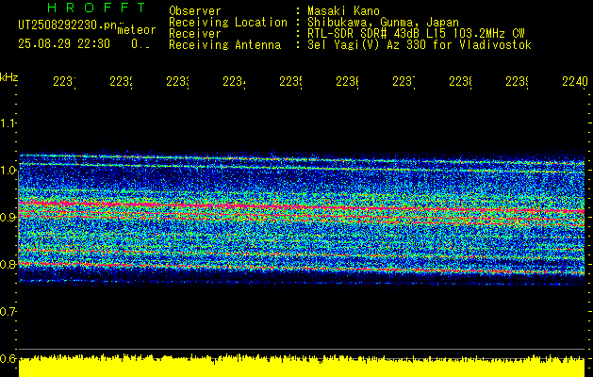Click the name Masaki Kano

(x=343, y=11)
